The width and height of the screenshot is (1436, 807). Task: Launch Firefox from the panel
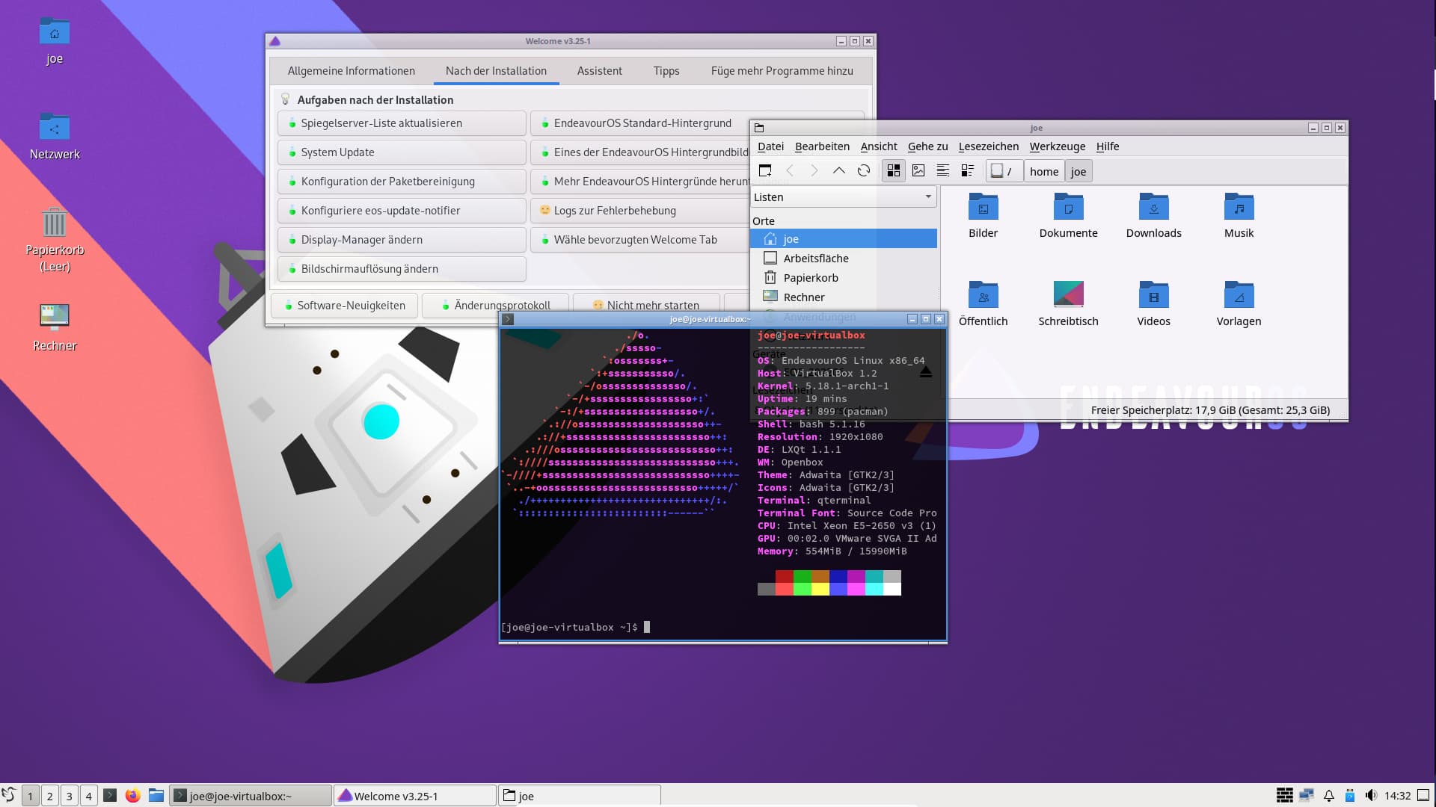(x=133, y=795)
